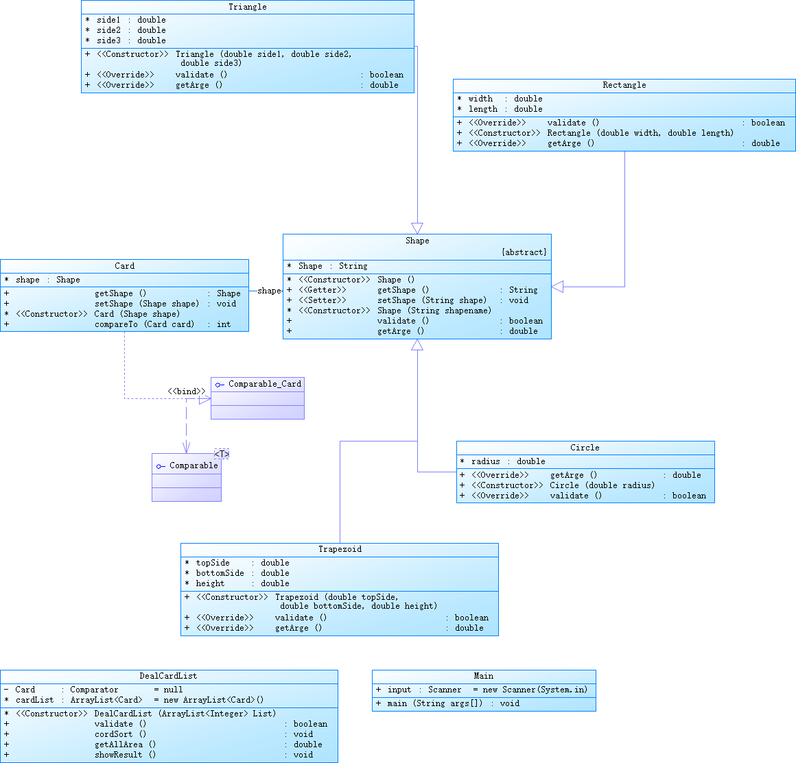Select the Circle (double radius) constructor

557,485
